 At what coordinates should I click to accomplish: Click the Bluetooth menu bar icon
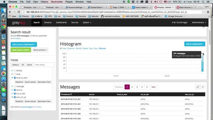click(x=151, y=2)
